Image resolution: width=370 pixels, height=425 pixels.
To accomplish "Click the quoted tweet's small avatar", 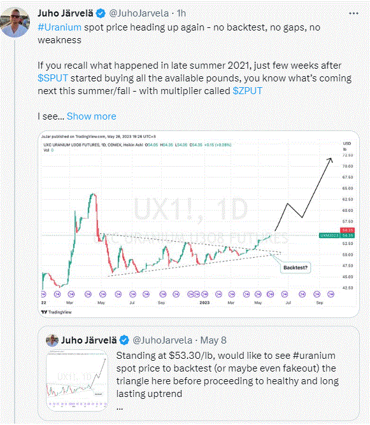I will coord(52,340).
